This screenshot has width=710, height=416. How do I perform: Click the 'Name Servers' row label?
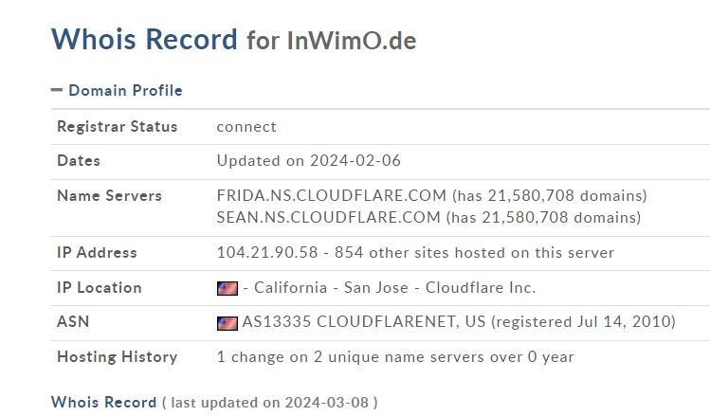pos(109,195)
